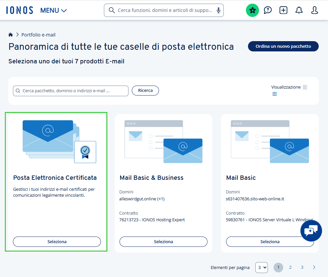328x277 pixels.
Task: Go to pagination page 2
Action: point(290,267)
